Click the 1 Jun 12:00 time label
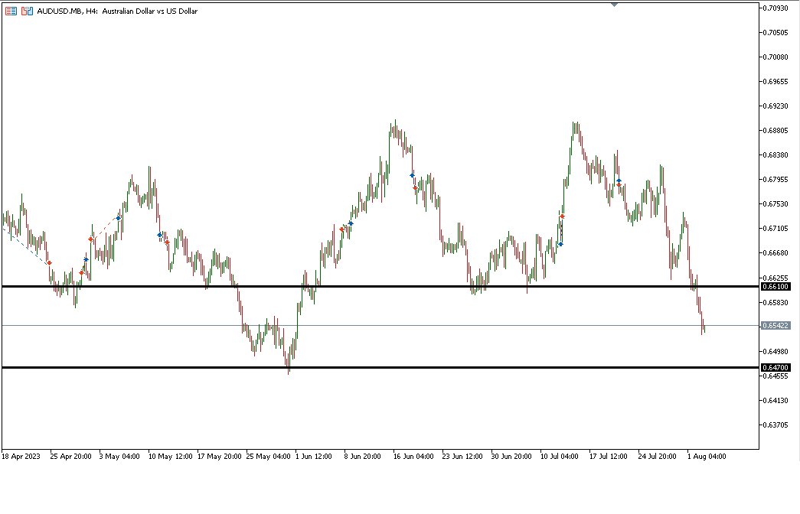Image resolution: width=800 pixels, height=514 pixels. click(314, 457)
